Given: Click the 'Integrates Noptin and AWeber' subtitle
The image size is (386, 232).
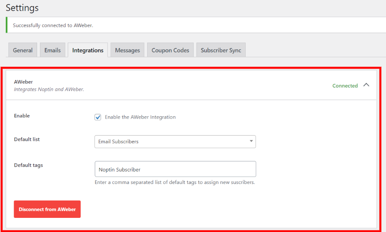Looking at the screenshot, I should pos(49,90).
